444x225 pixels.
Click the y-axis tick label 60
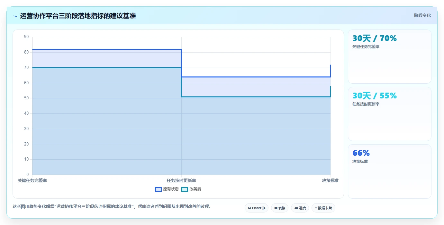26,83
